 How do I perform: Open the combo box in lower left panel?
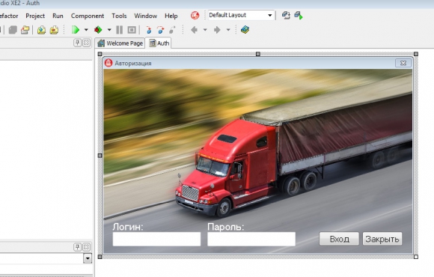[88, 258]
